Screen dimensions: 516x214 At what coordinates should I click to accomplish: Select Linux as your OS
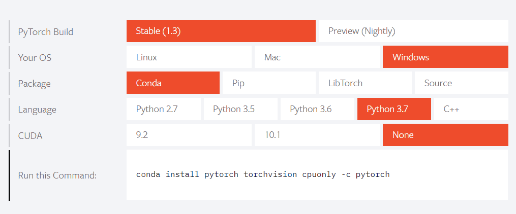coord(189,57)
